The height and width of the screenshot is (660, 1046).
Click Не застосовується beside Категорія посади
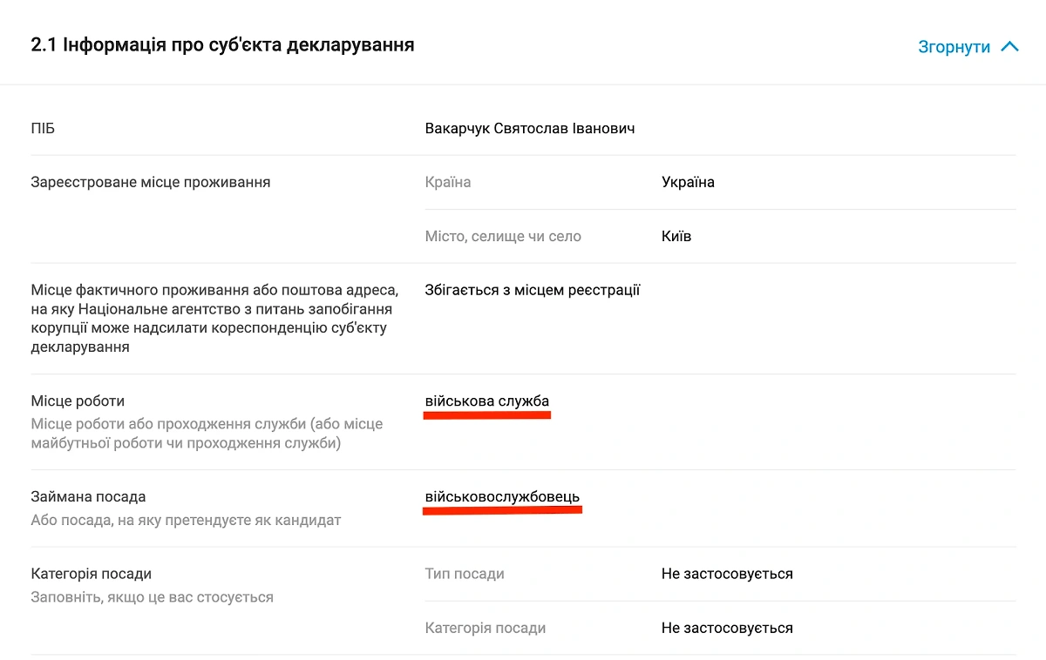point(729,627)
